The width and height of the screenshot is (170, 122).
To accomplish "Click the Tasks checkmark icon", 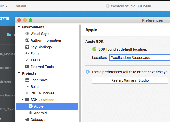I will pyautogui.click(x=27, y=60).
